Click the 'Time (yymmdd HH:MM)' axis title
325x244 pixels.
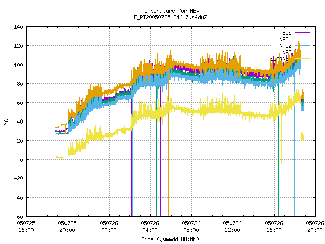170,239
